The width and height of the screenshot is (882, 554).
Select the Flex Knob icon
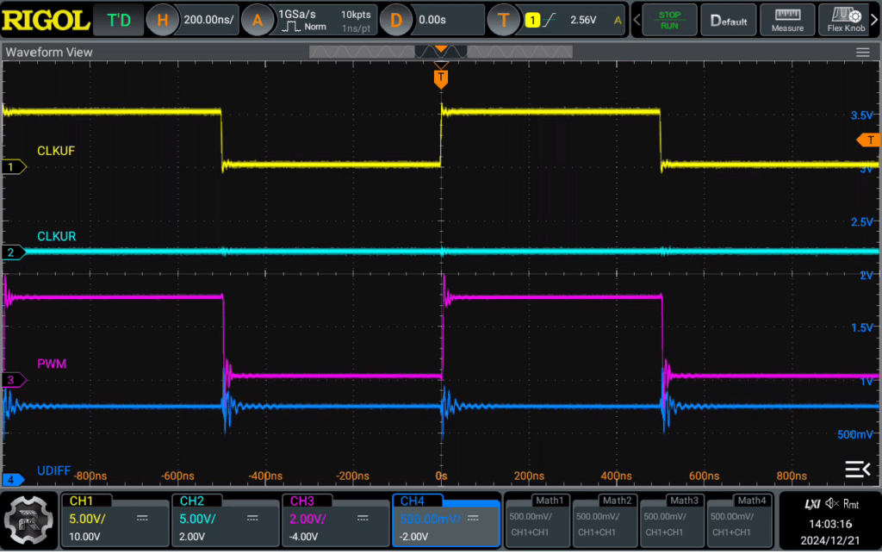[x=846, y=20]
